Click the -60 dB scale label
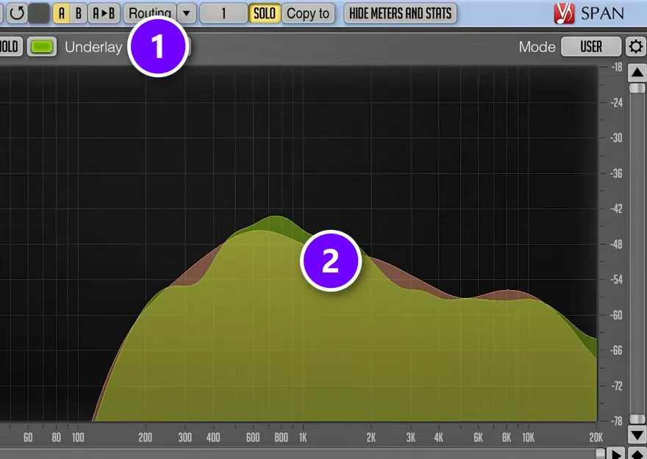 coord(616,315)
